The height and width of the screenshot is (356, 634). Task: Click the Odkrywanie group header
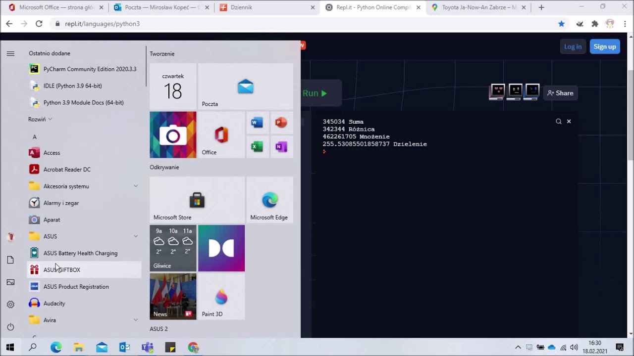(164, 167)
